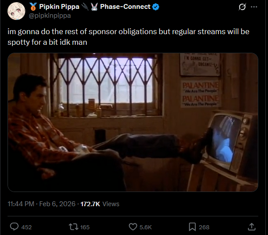
Task: Click the Pipkin Pippa display name
Action: (59, 7)
